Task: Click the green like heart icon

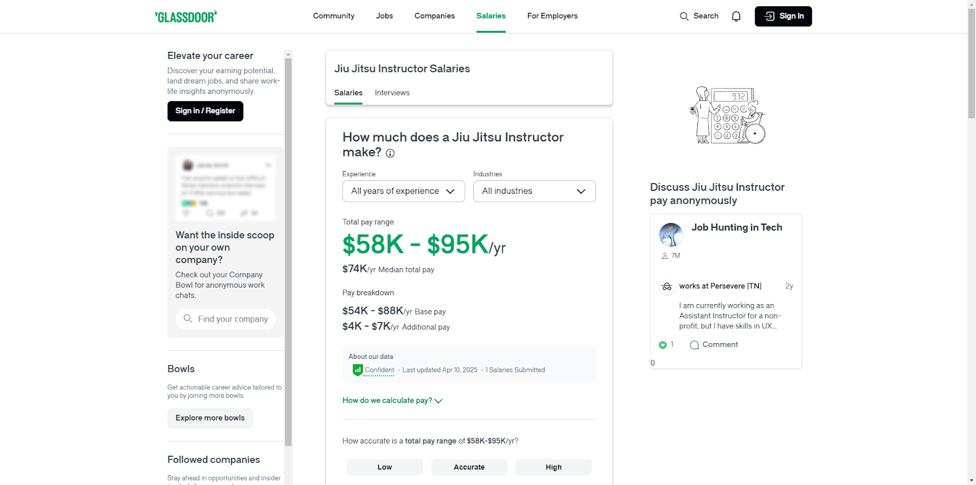Action: [x=663, y=345]
